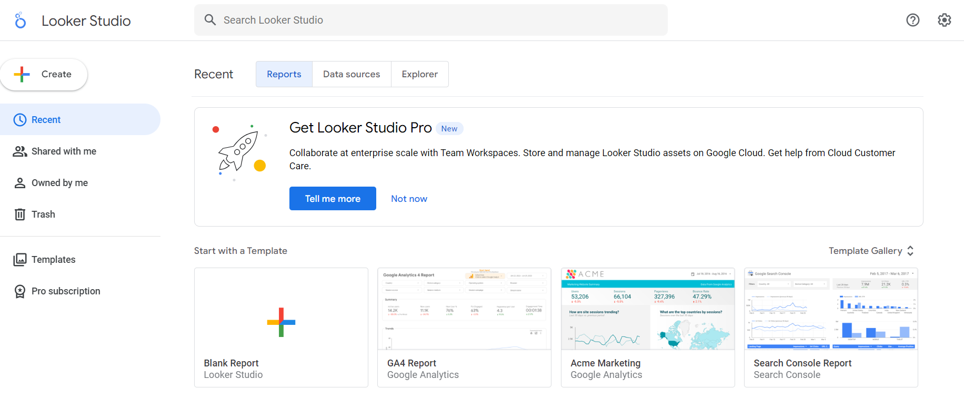Click the rocket illustration in Pro banner
The height and width of the screenshot is (399, 964).
(x=241, y=152)
